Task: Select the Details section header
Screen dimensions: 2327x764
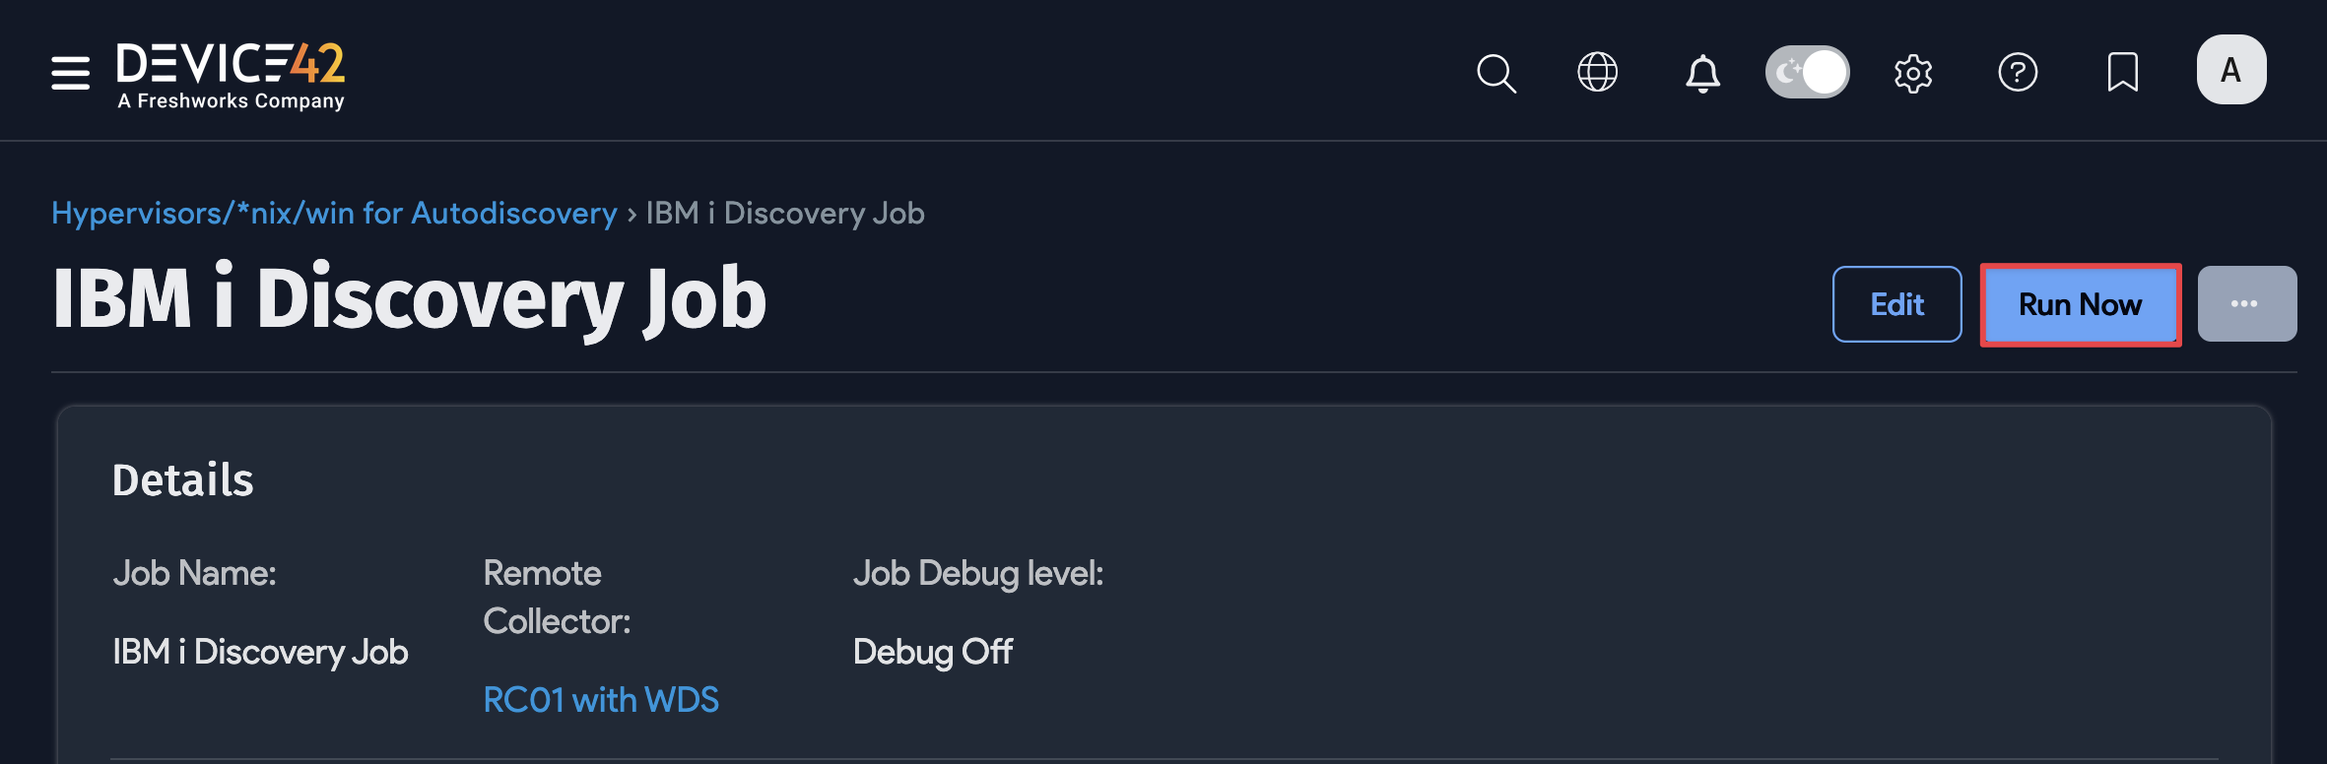Action: tap(183, 480)
